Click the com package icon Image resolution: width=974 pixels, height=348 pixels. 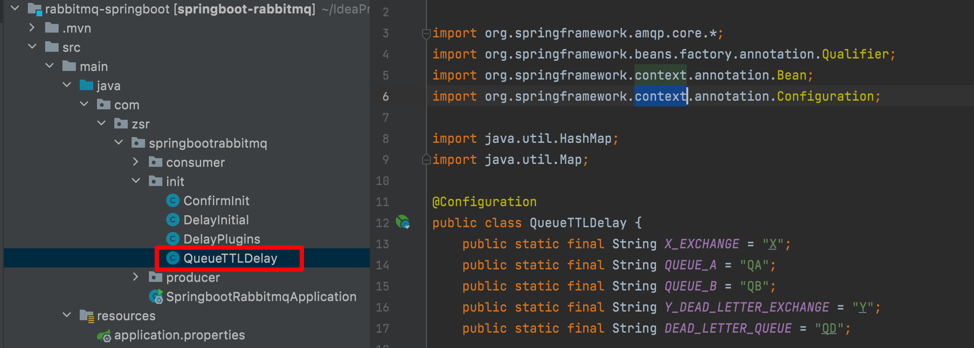[104, 104]
